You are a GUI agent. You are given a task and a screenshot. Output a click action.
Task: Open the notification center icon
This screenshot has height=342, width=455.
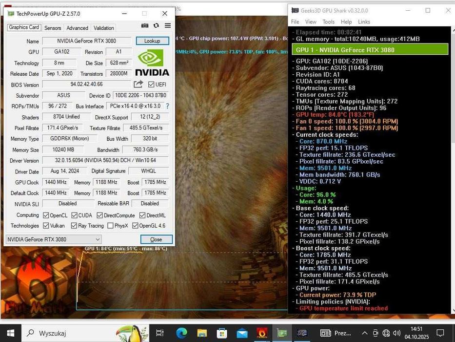(440, 333)
